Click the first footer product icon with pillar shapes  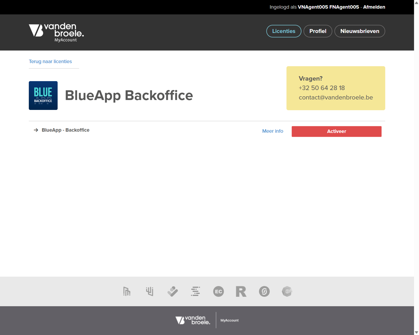[x=127, y=291]
